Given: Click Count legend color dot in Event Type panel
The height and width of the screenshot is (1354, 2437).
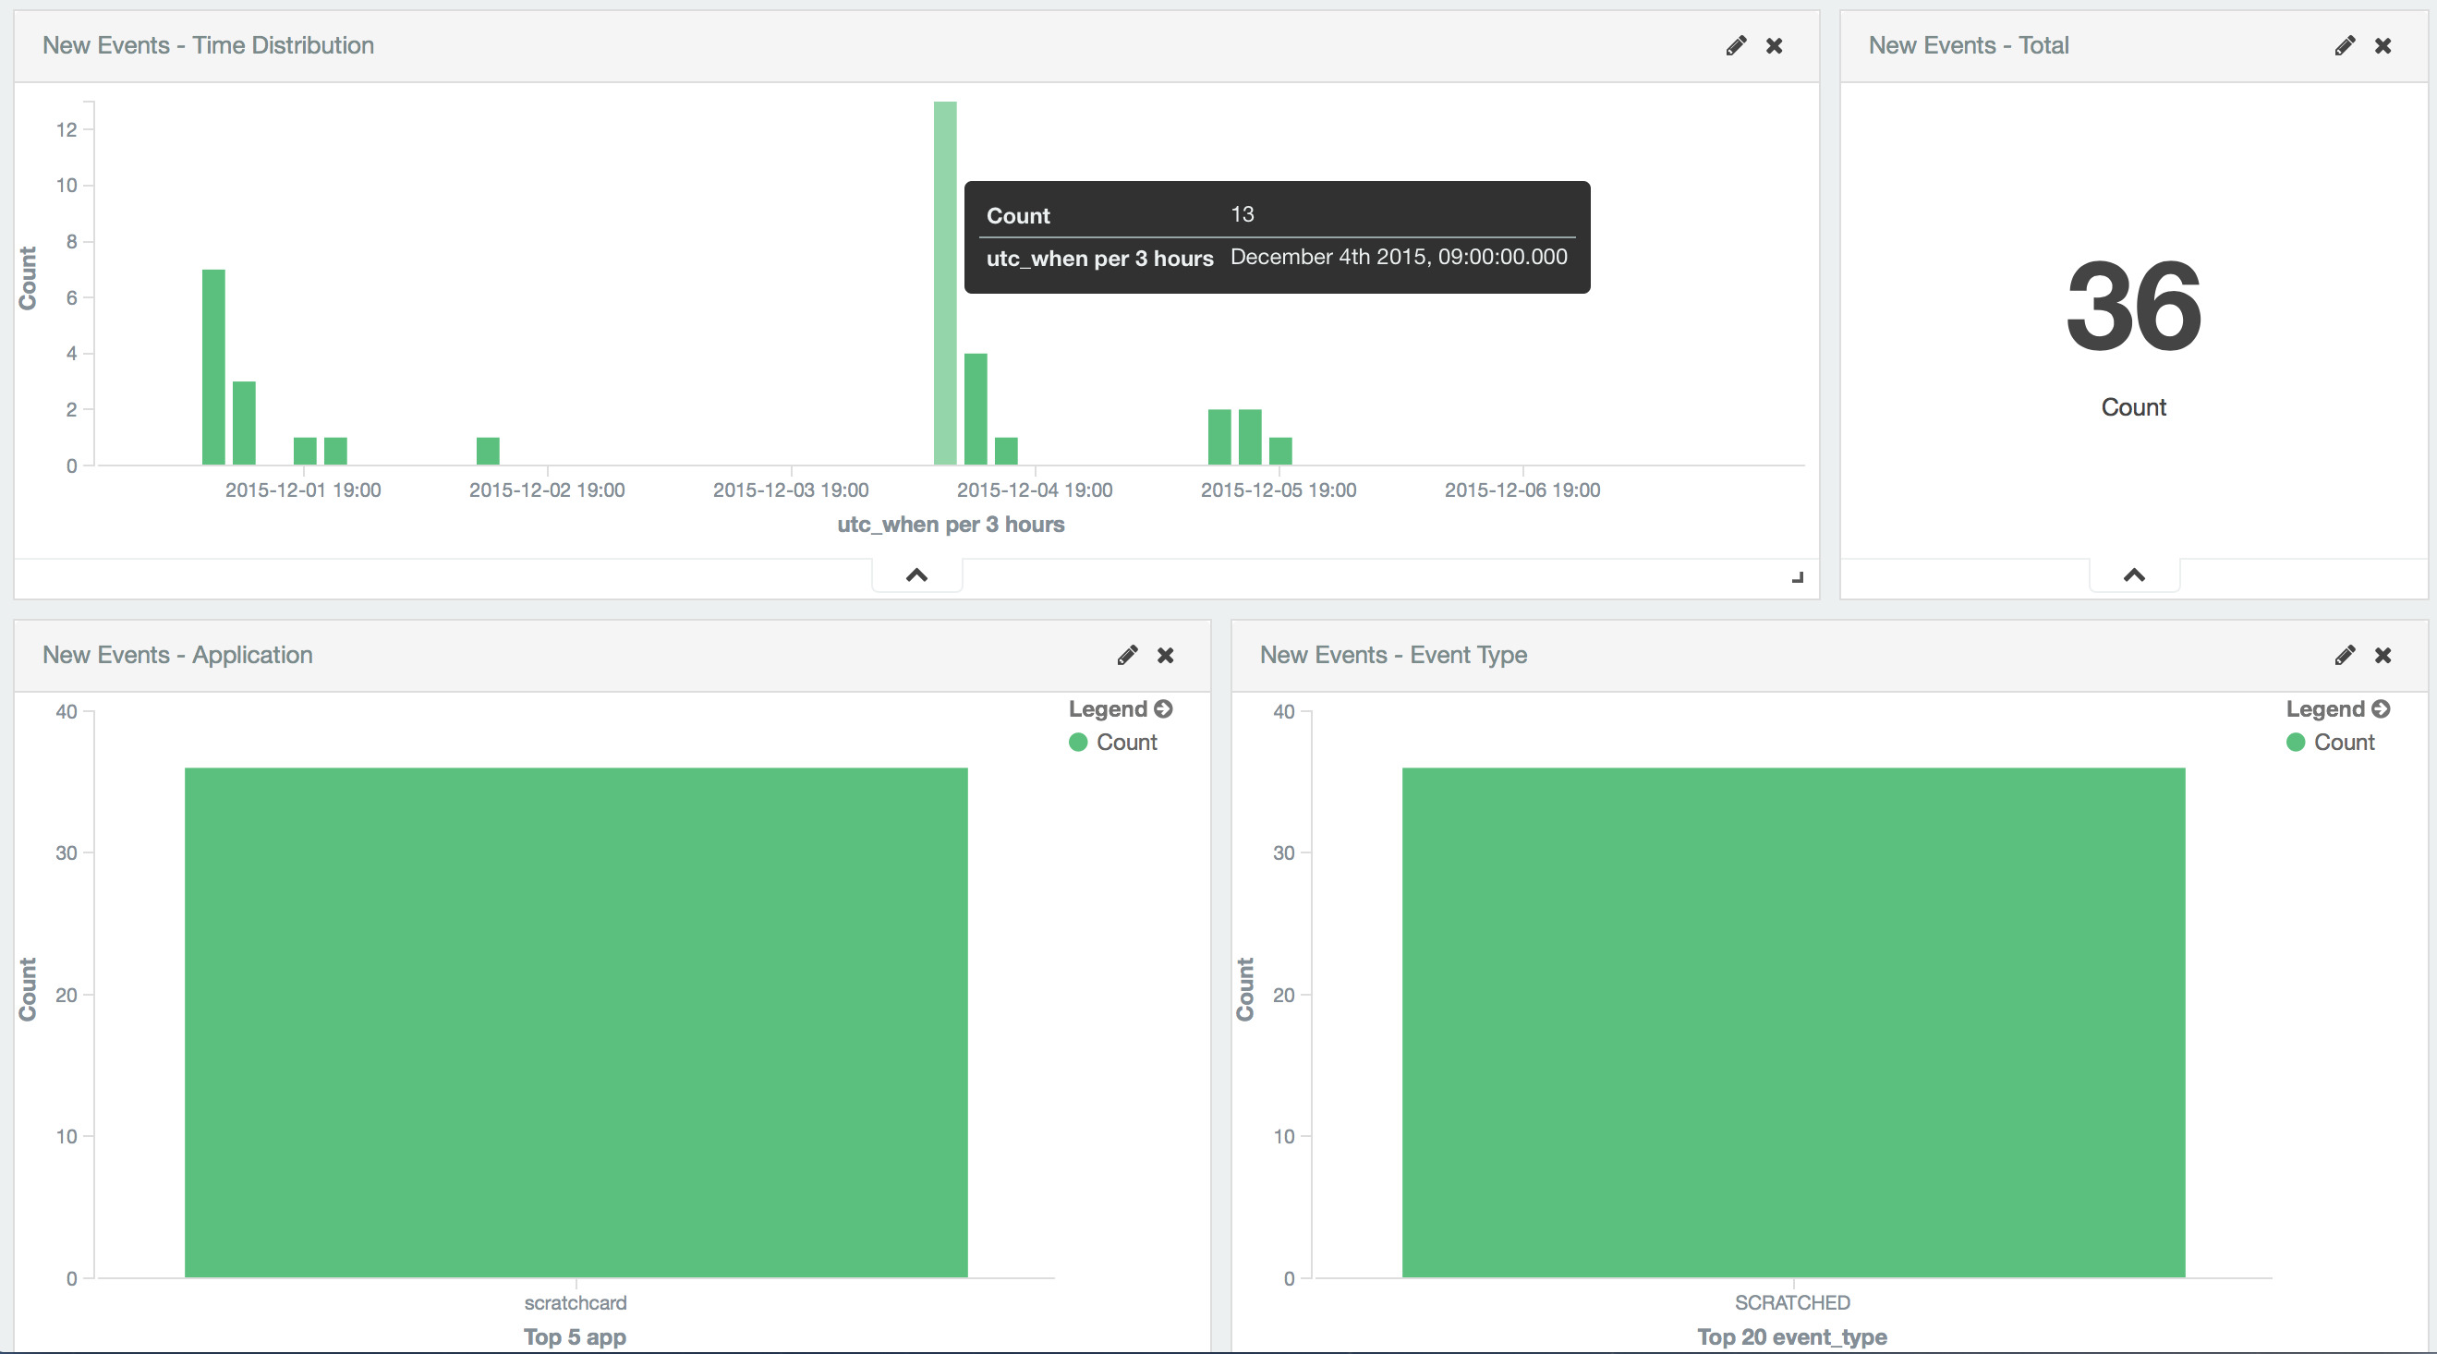Looking at the screenshot, I should click(x=2295, y=743).
